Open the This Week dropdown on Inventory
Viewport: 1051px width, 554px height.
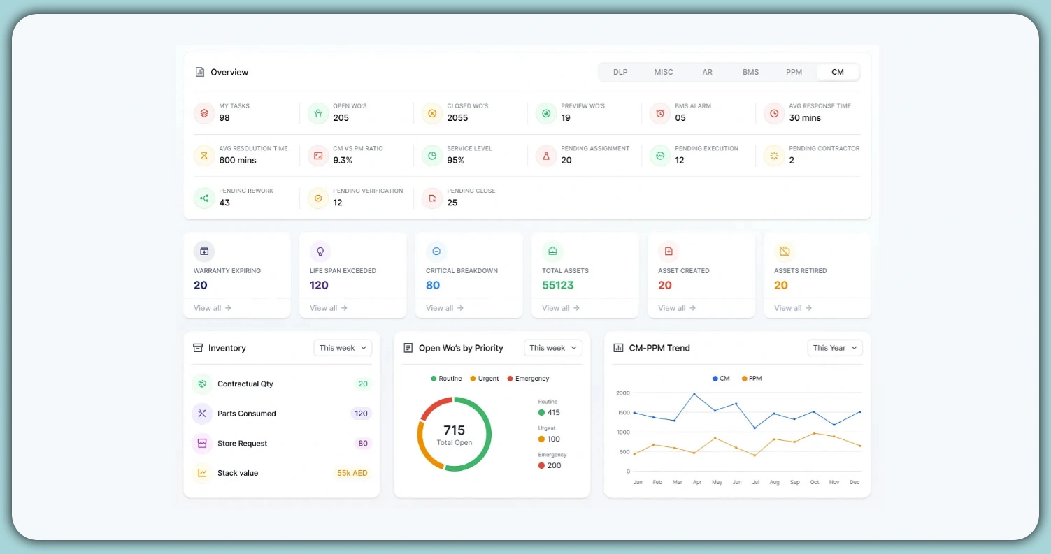(x=343, y=347)
